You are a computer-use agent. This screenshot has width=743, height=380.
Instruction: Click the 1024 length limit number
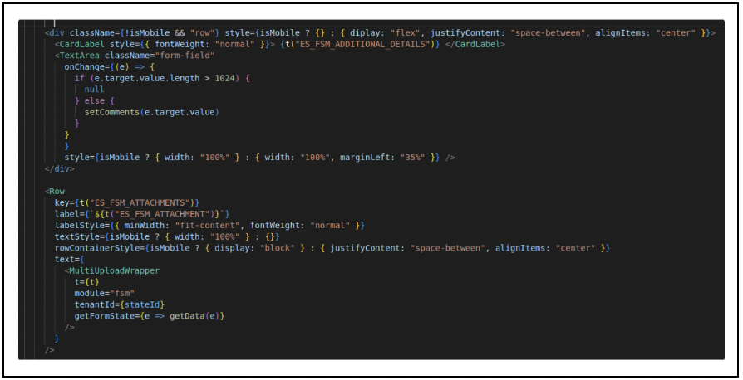coord(224,78)
